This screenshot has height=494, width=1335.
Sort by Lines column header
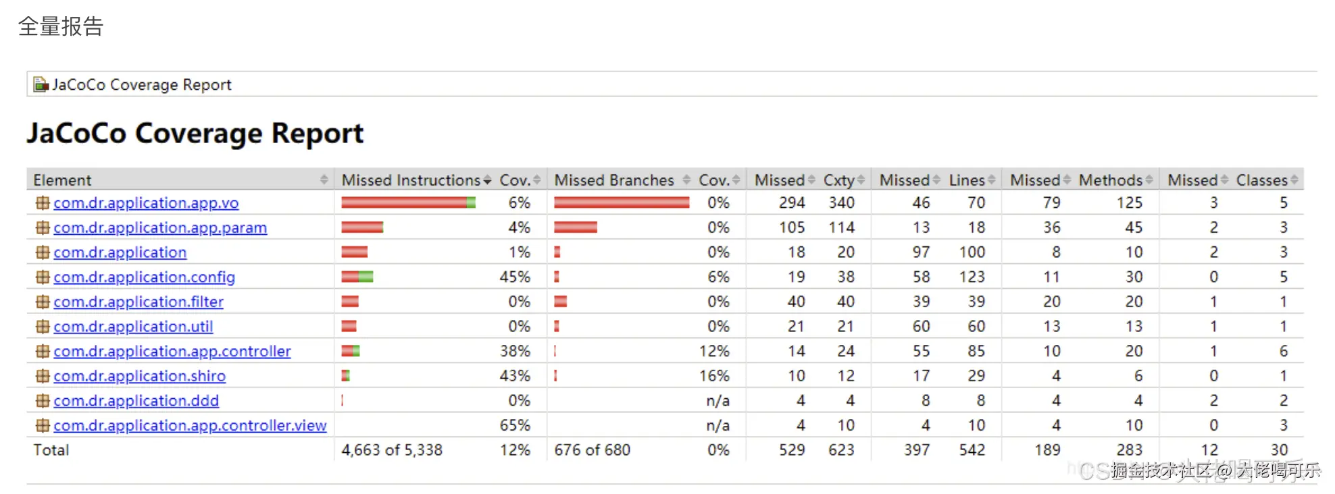click(967, 180)
